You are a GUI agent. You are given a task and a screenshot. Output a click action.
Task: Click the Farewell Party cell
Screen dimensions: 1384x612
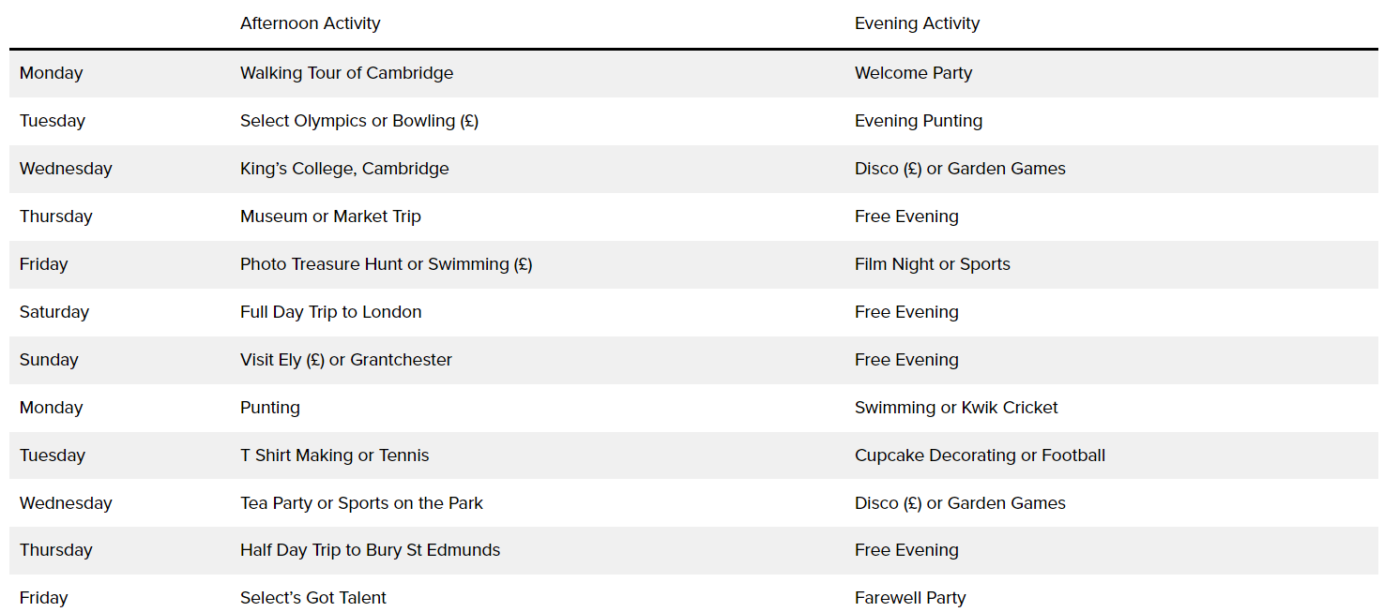(909, 598)
